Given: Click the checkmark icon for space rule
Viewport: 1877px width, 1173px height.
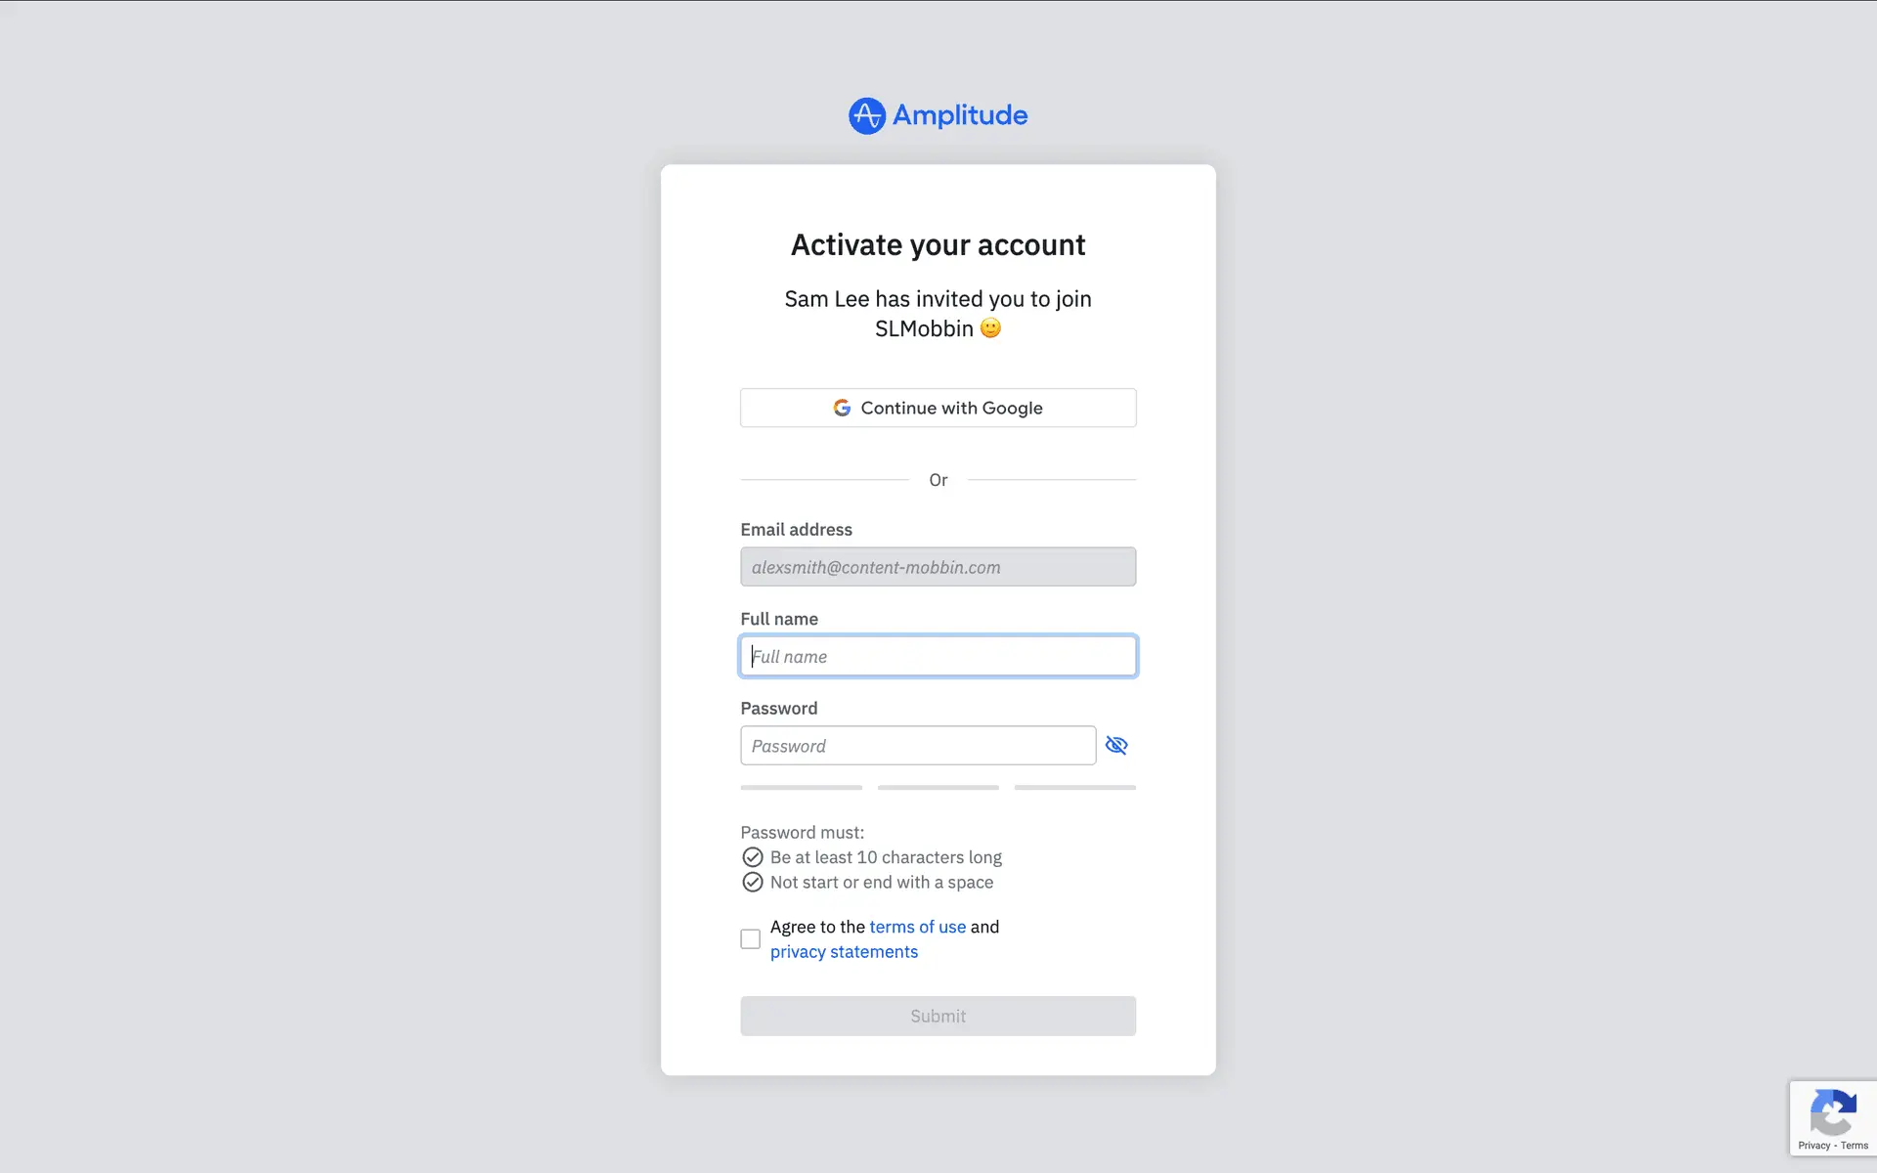Looking at the screenshot, I should 752,883.
